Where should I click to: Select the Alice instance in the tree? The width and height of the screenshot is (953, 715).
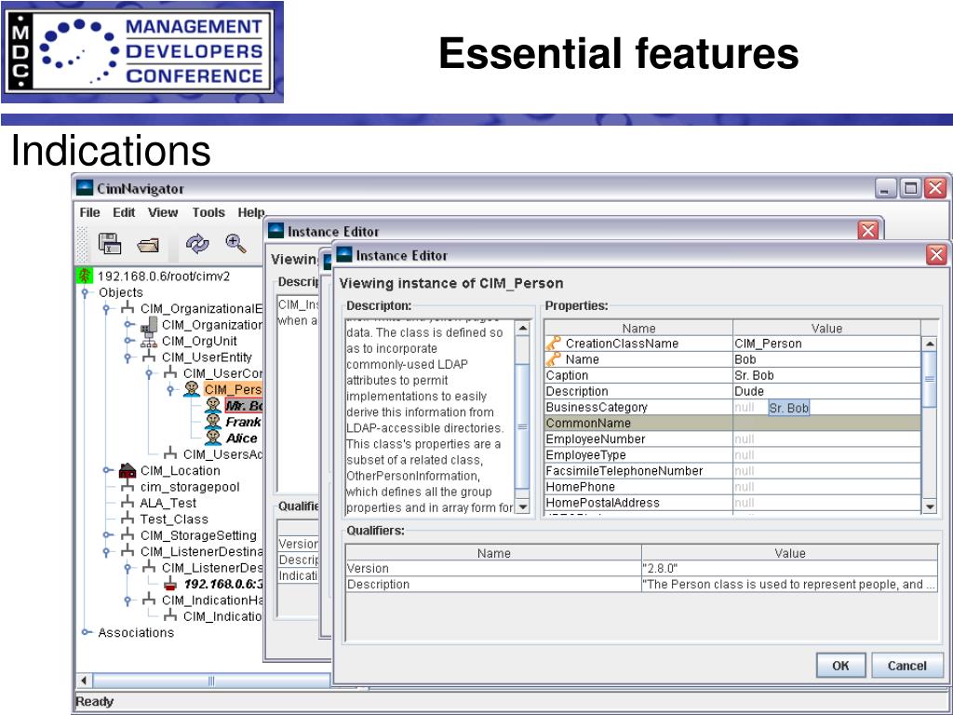click(242, 438)
